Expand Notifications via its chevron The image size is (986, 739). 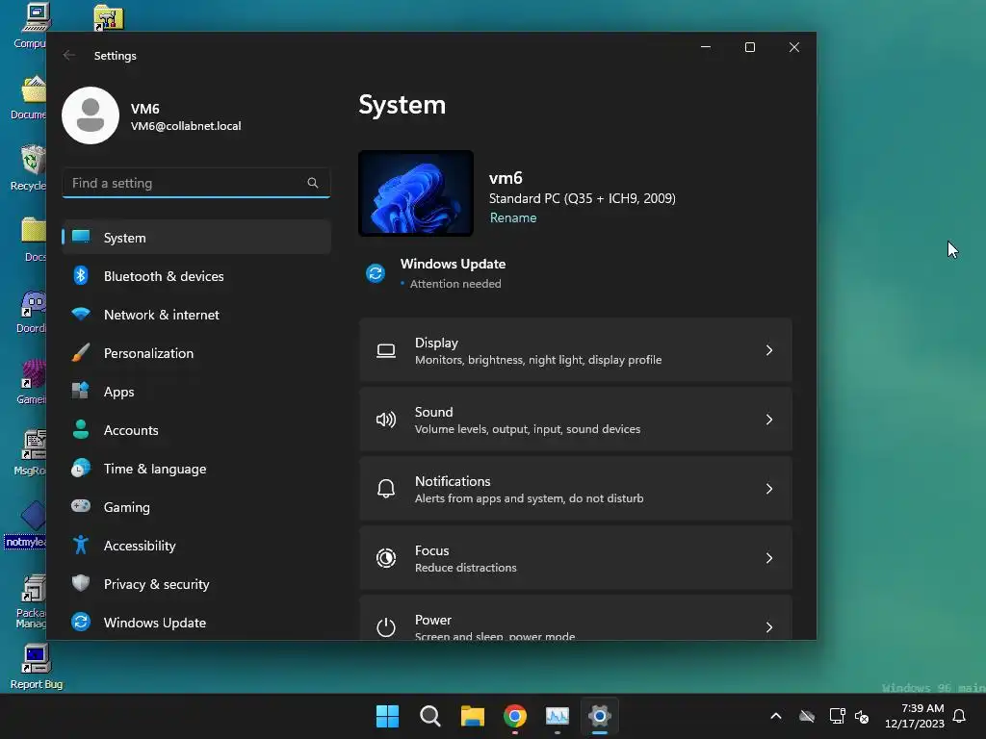tap(769, 488)
